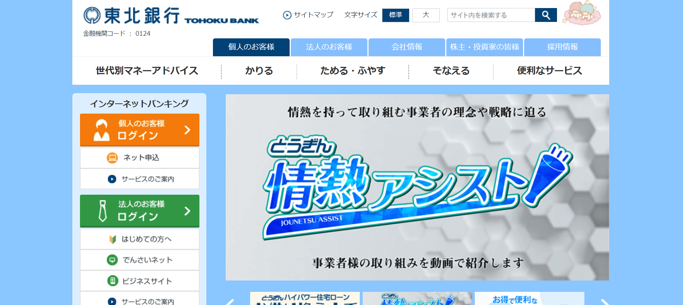Click the magnifier search button
This screenshot has height=305, width=683.
(x=546, y=15)
